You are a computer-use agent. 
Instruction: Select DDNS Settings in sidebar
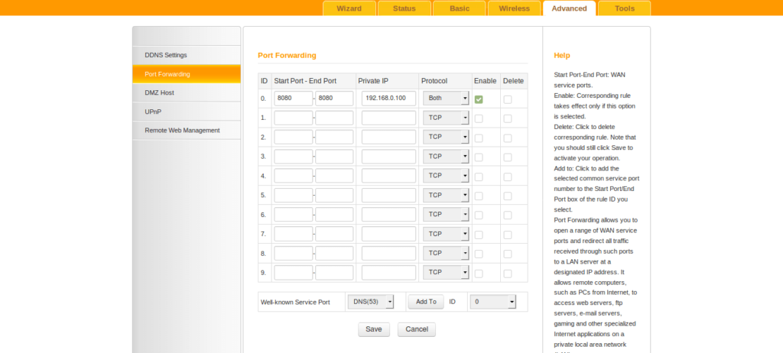(166, 55)
